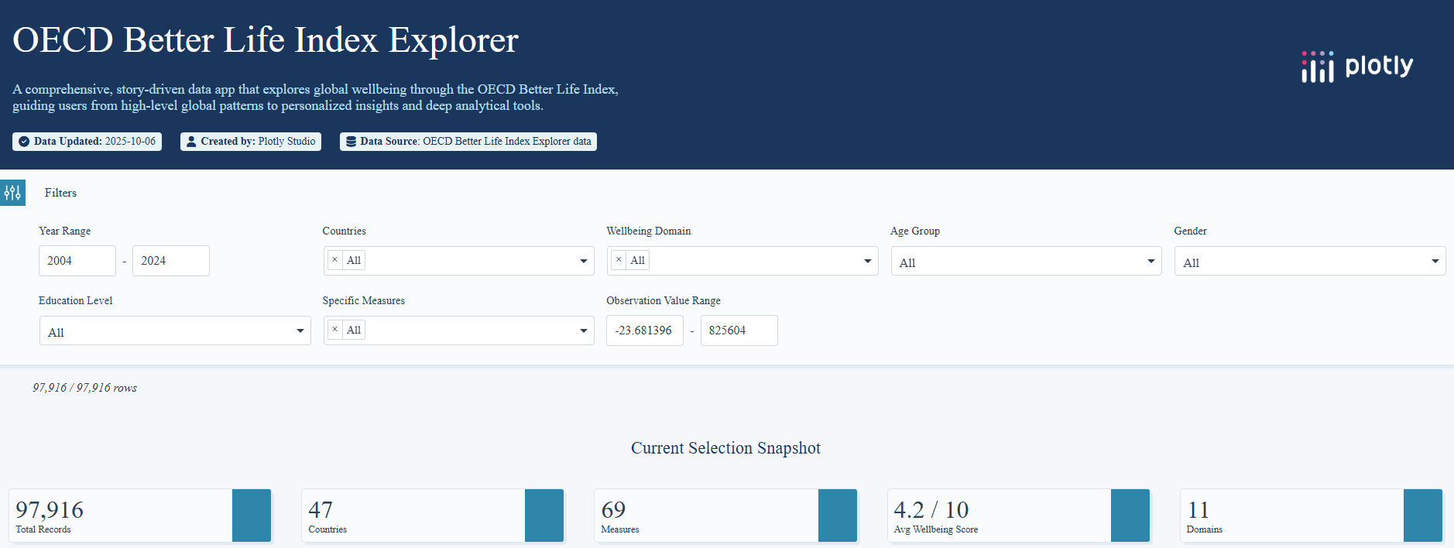The height and width of the screenshot is (548, 1454).
Task: Open the Countries dropdown arrow
Action: tap(584, 261)
